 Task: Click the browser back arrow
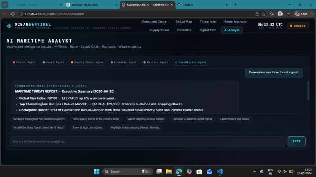click(4, 14)
